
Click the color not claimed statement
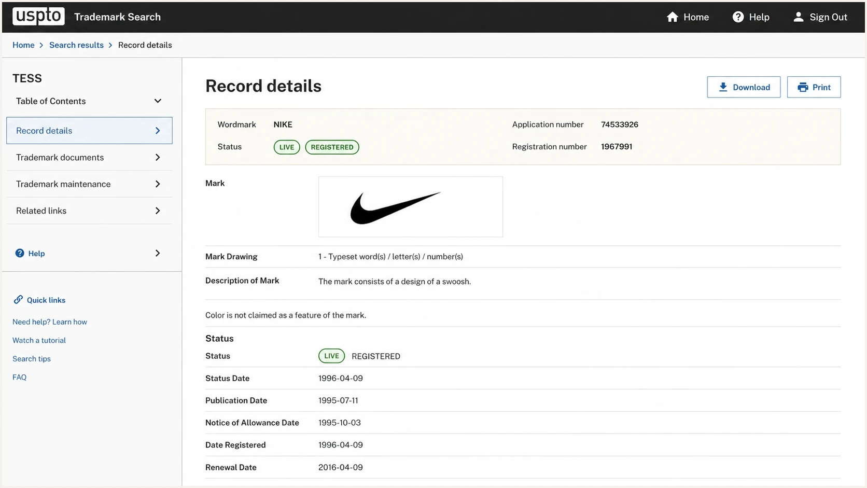click(x=286, y=315)
